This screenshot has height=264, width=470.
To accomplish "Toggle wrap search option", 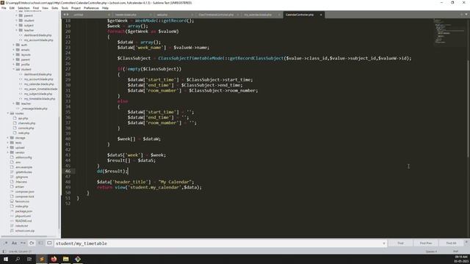I will pos(32,243).
